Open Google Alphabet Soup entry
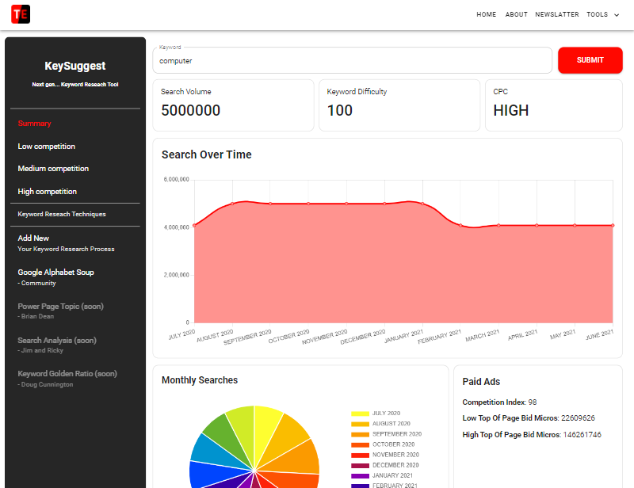Viewport: 634px width, 488px height. click(55, 277)
